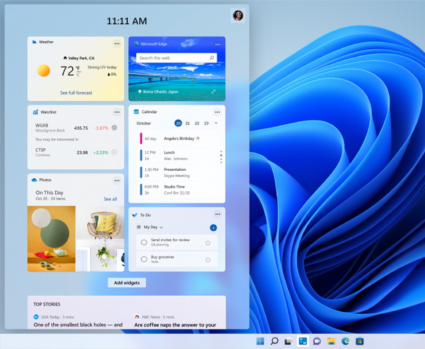This screenshot has width=425, height=349.
Task: Expand the calendar date chevron
Action: (x=216, y=123)
